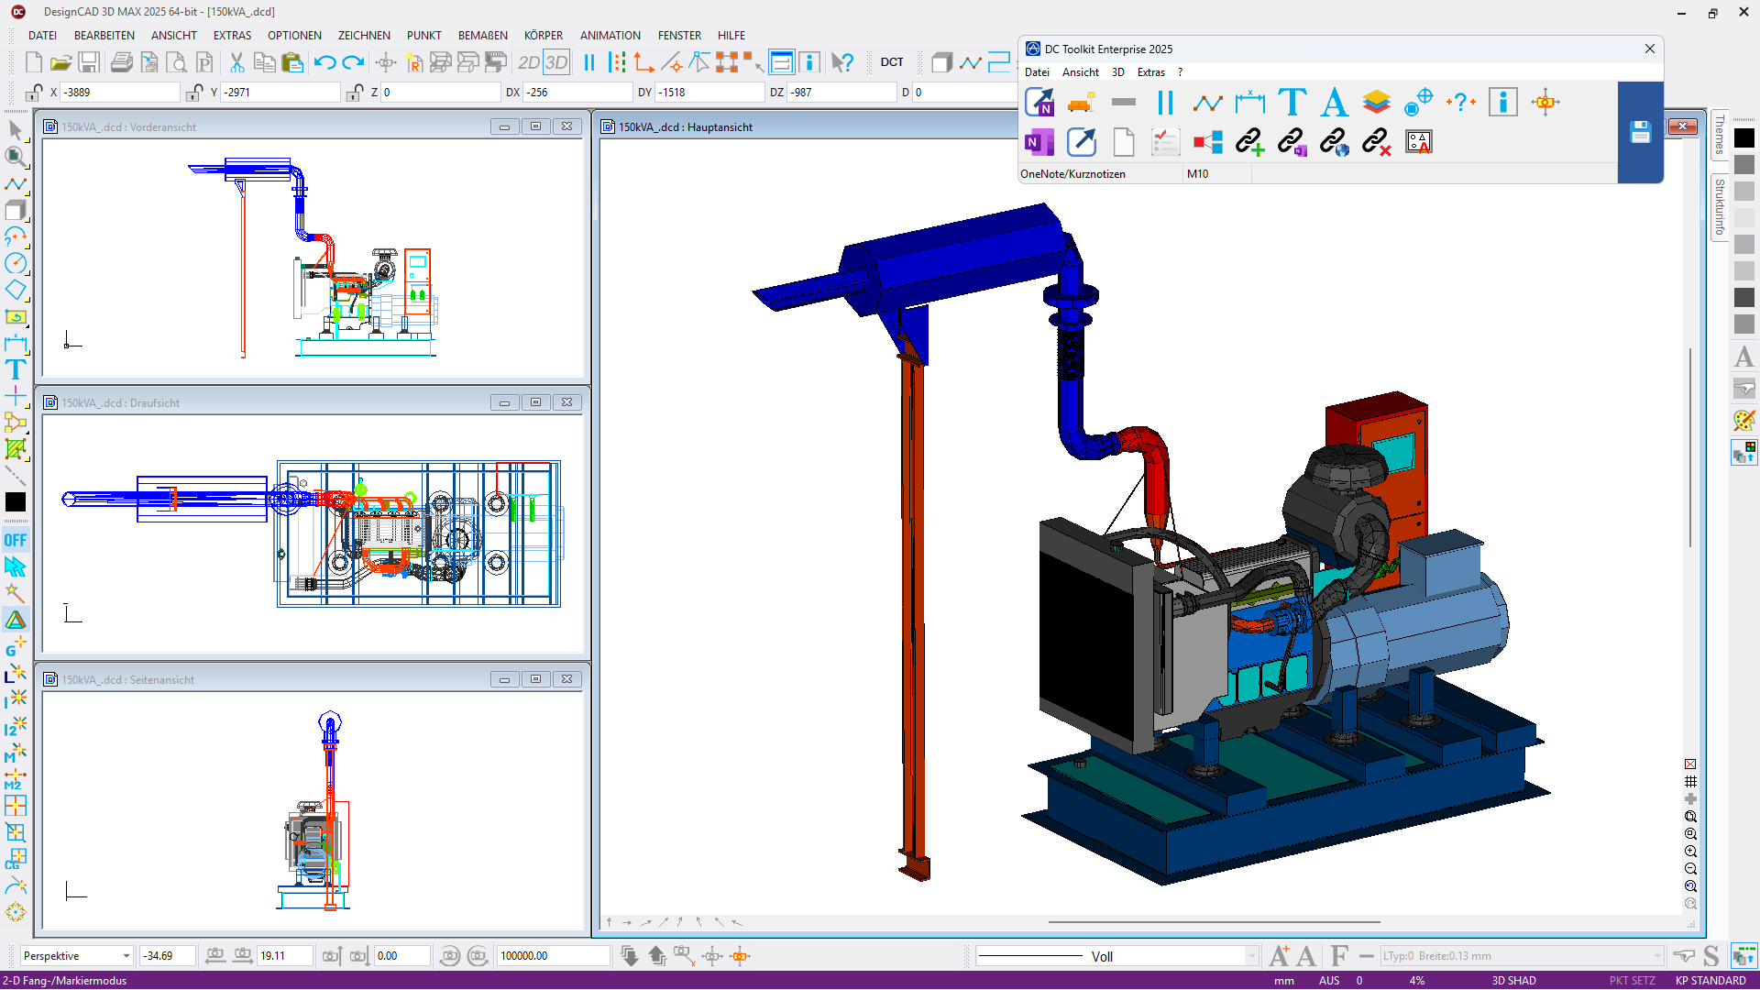Select the Text tool in left toolbar
1760x990 pixels.
(x=16, y=369)
